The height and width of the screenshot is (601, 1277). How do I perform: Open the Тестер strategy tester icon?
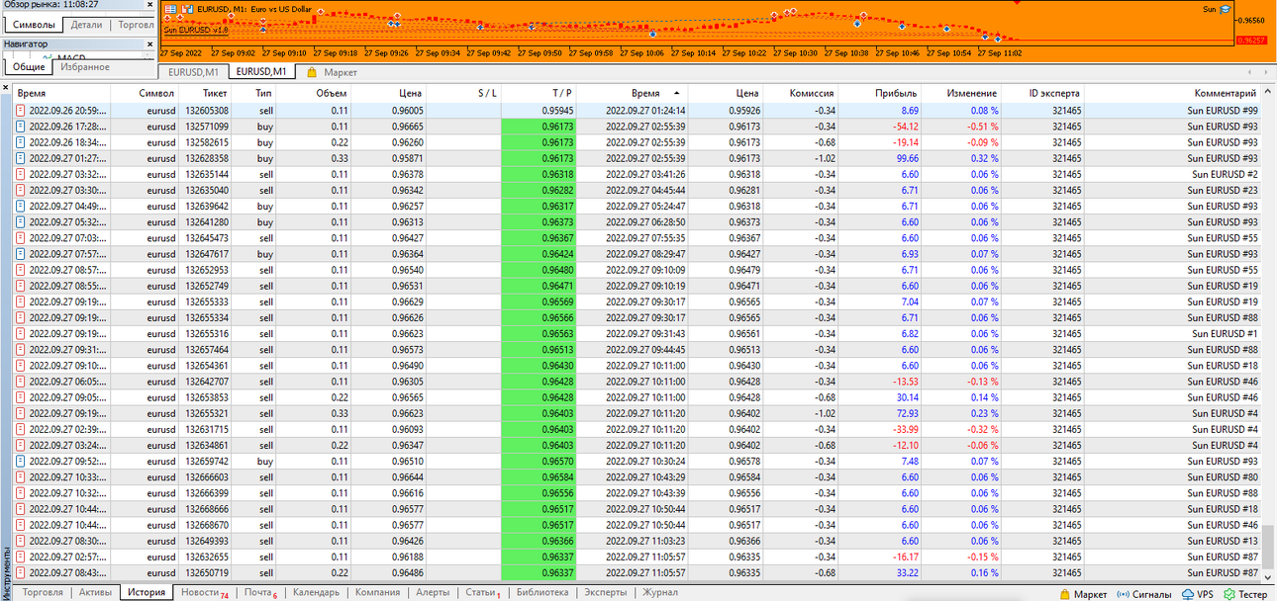pyautogui.click(x=1228, y=594)
